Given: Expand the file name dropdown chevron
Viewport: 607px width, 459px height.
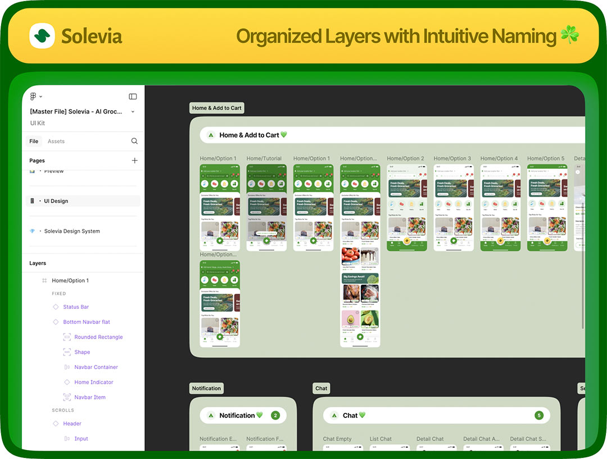Looking at the screenshot, I should tap(133, 112).
